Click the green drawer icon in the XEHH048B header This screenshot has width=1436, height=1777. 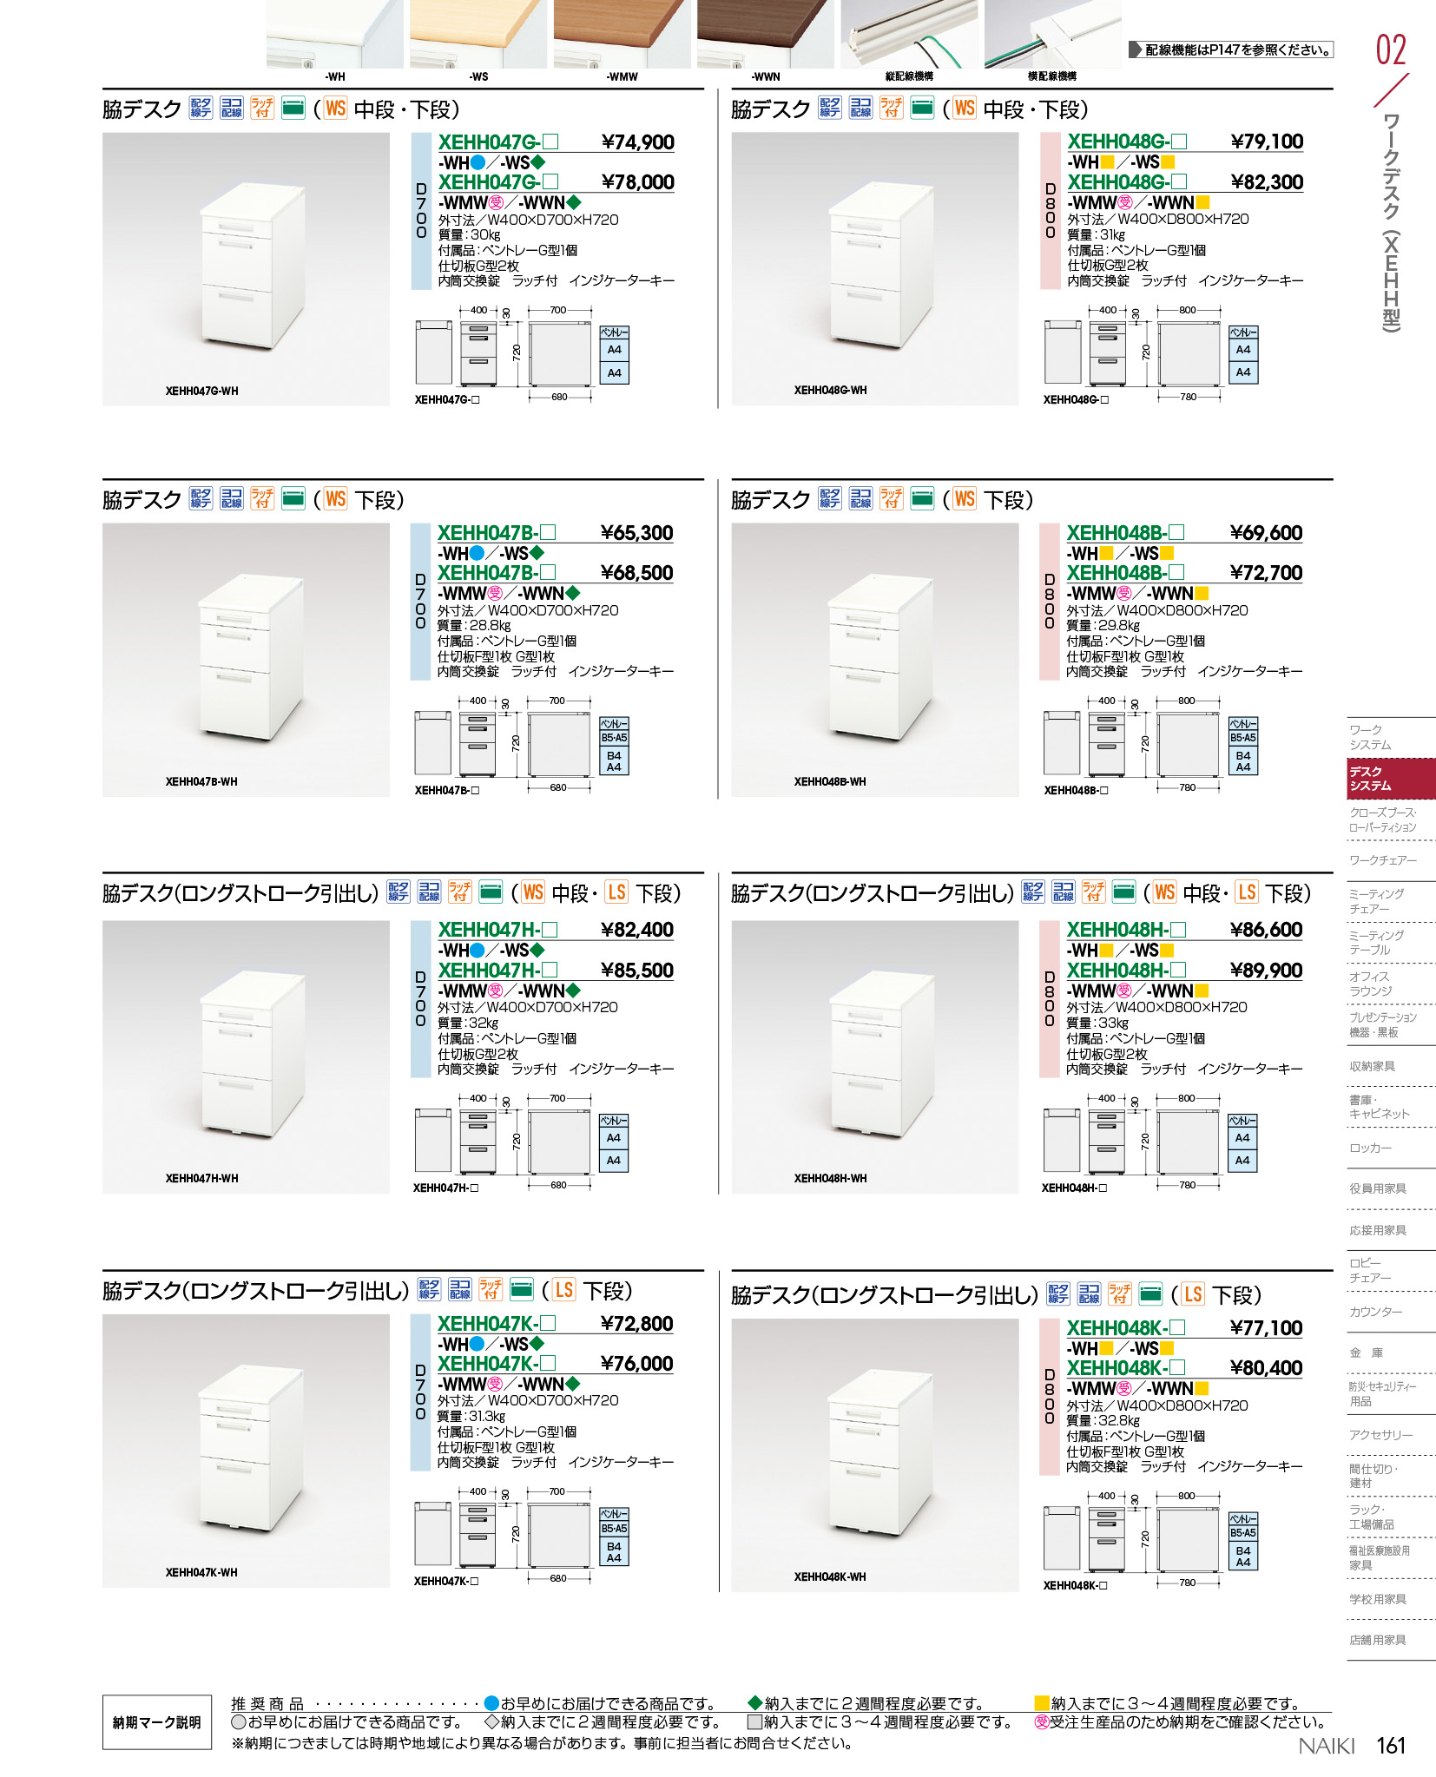click(x=922, y=498)
